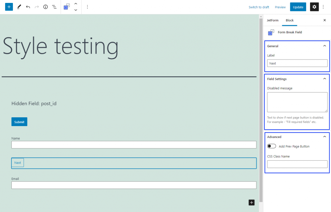Image resolution: width=331 pixels, height=212 pixels.
Task: Open the list view outline
Action: click(x=54, y=7)
